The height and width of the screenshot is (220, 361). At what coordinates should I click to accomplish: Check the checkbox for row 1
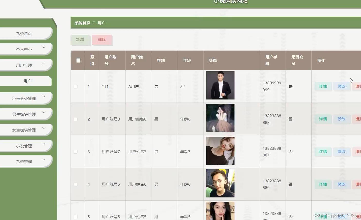(75, 87)
